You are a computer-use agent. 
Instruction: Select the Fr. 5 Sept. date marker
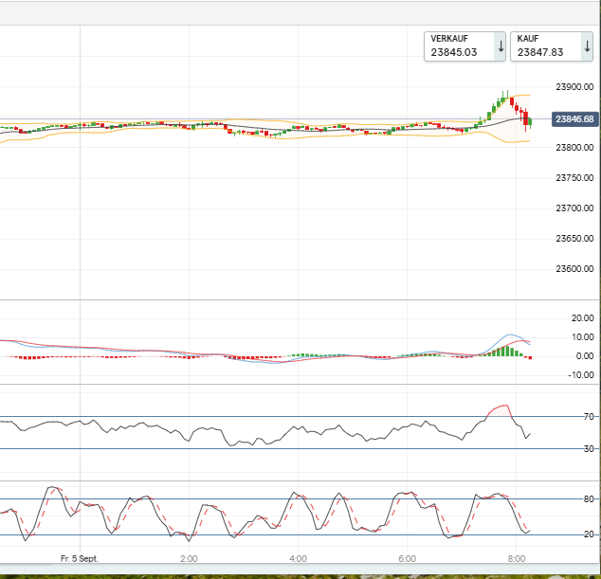pos(80,559)
